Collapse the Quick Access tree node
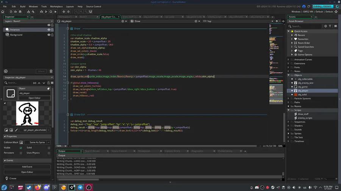 click(289, 31)
